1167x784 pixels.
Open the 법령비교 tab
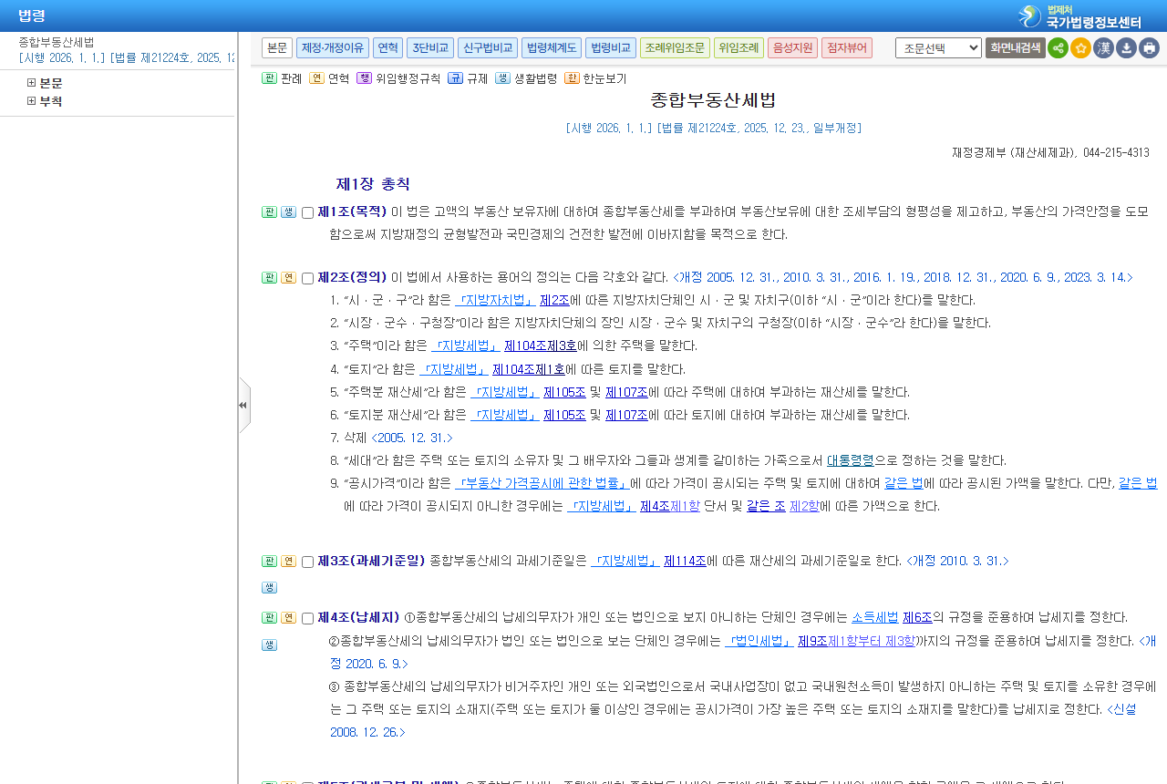[x=611, y=48]
